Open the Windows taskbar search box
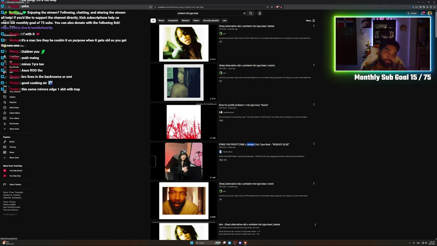 209,243
